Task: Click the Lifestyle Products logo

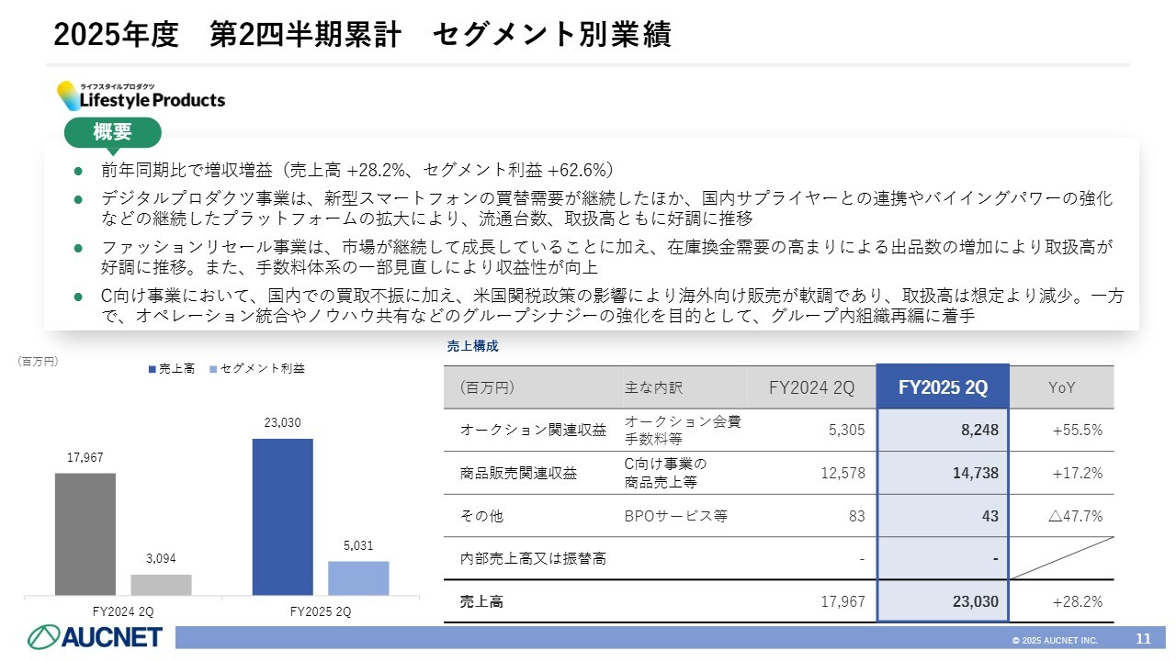Action: pyautogui.click(x=141, y=95)
